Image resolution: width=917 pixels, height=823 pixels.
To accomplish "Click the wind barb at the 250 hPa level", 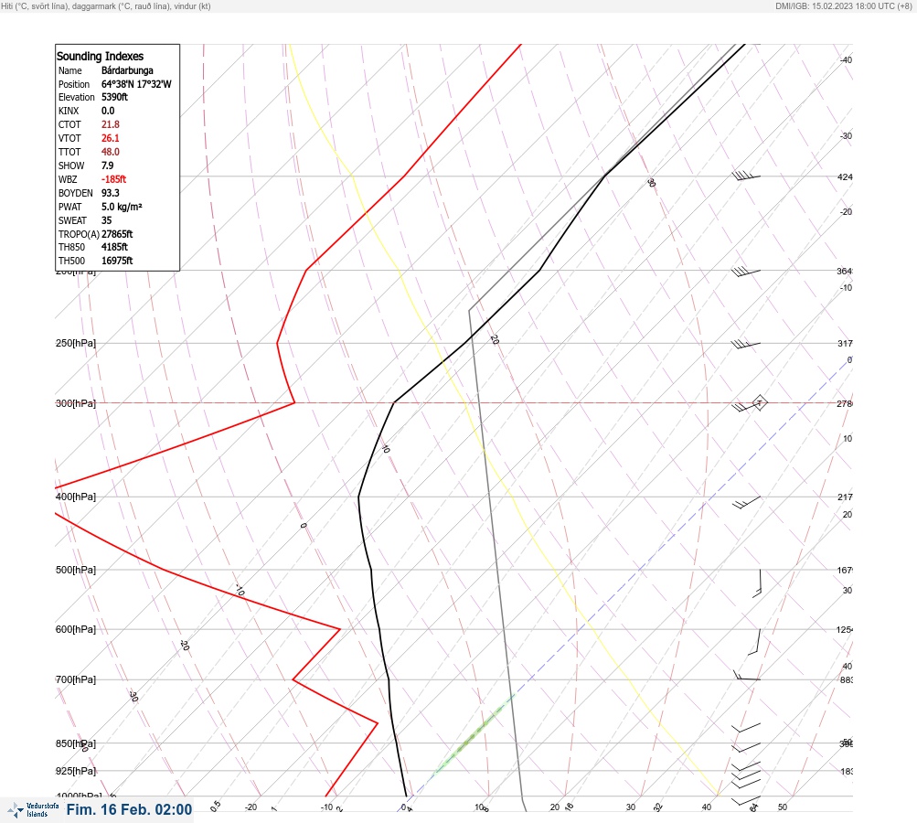I will point(746,344).
